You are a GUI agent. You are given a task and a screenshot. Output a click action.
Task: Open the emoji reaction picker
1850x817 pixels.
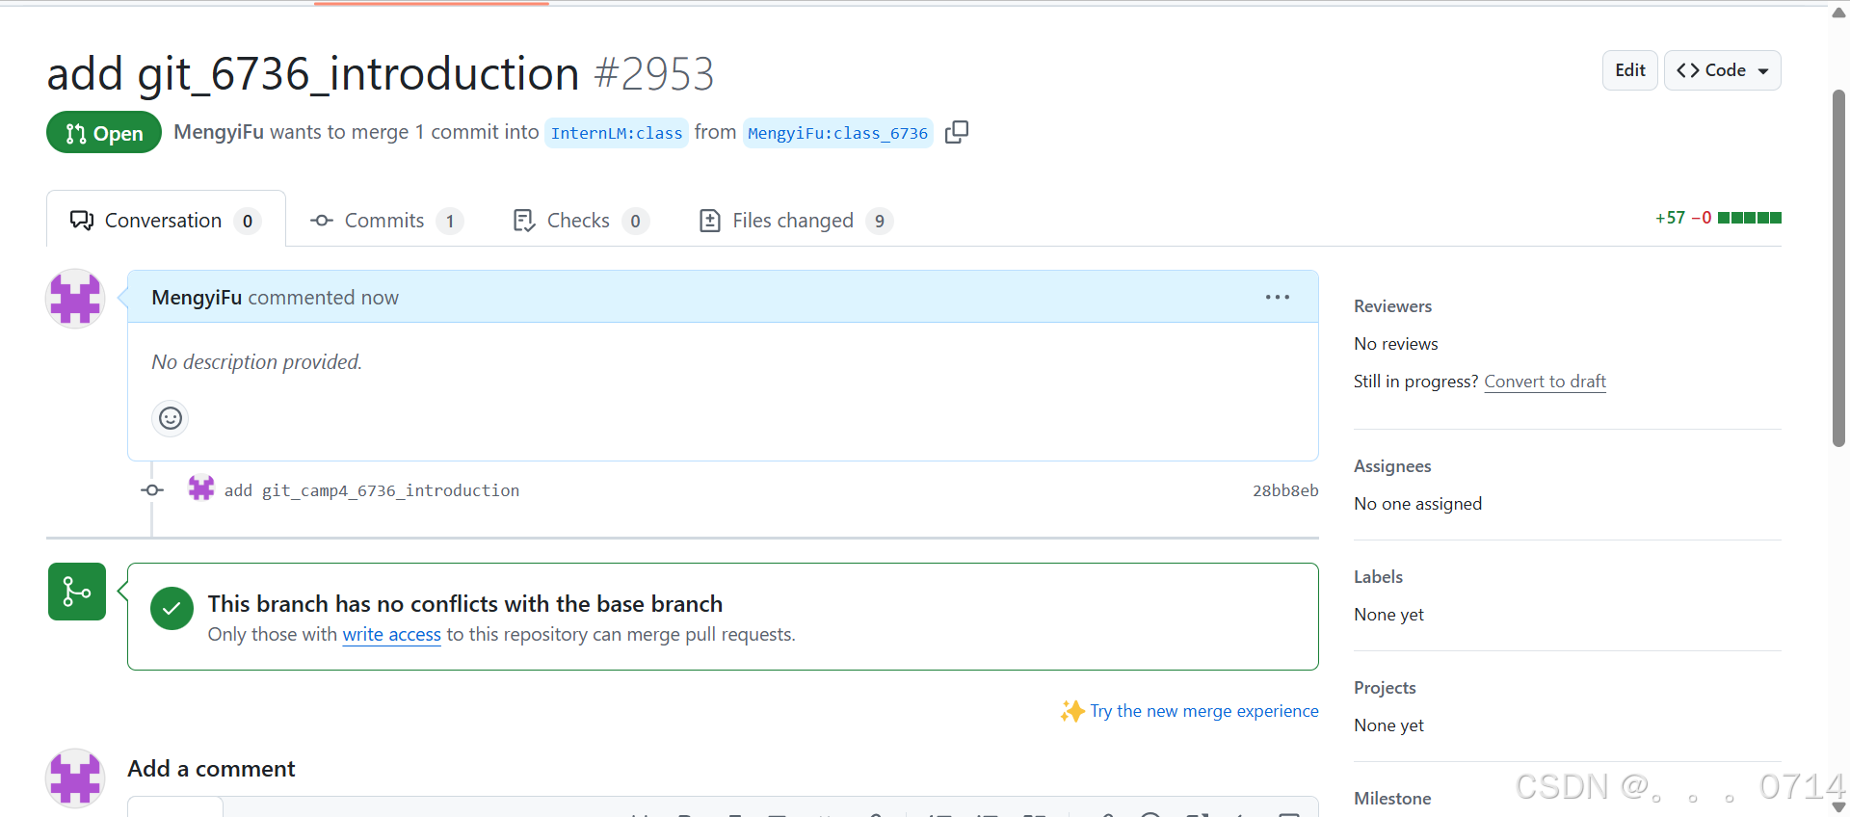(x=171, y=418)
